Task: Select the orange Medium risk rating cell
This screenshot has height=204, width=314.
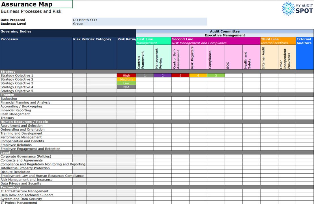Action: tap(126, 80)
